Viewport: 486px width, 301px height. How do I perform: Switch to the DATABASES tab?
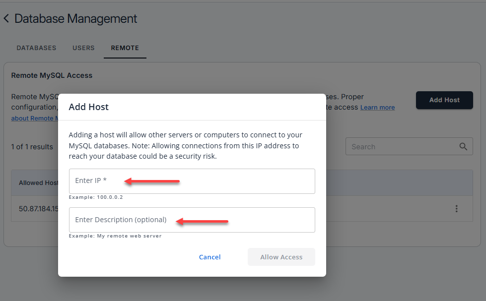[x=36, y=48]
